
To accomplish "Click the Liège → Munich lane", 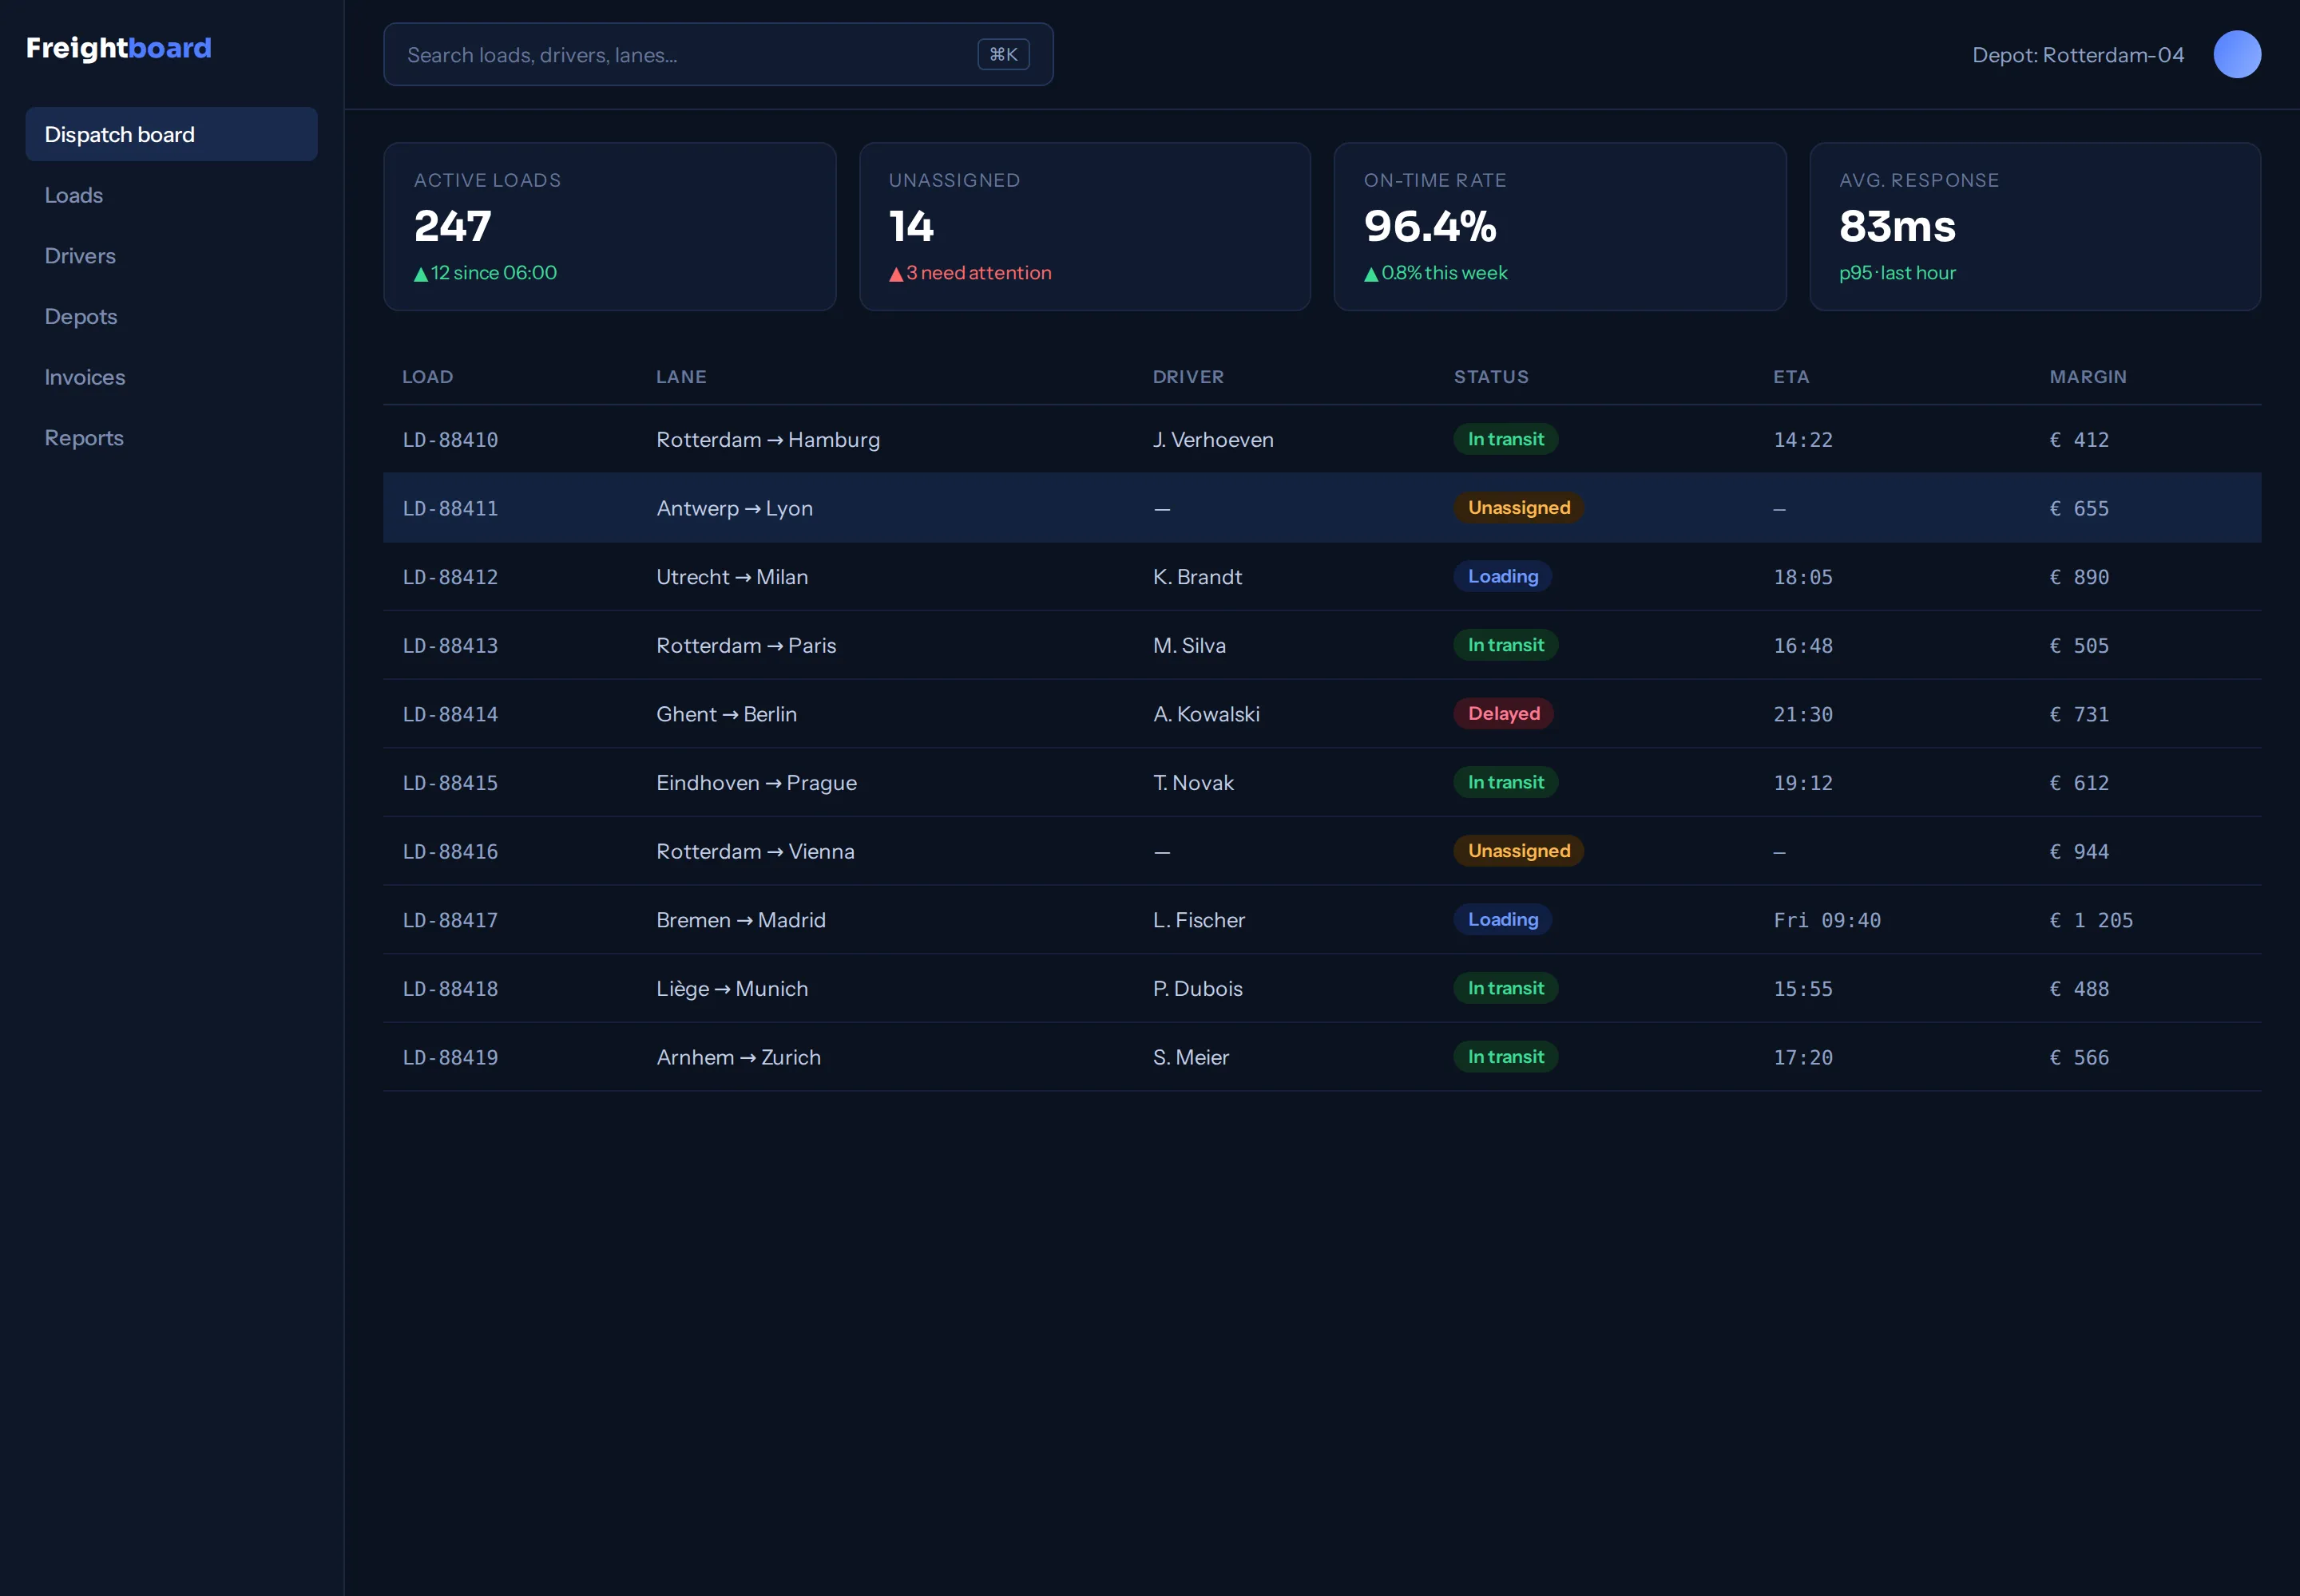I will point(732,989).
